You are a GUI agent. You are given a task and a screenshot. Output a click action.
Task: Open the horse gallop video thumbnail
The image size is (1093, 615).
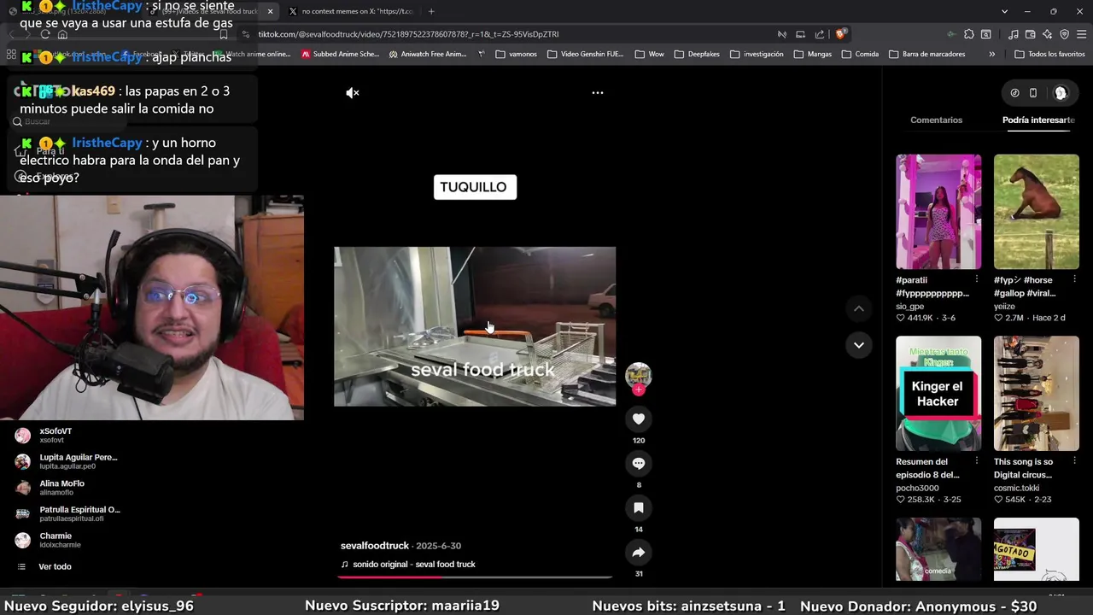click(x=1037, y=212)
